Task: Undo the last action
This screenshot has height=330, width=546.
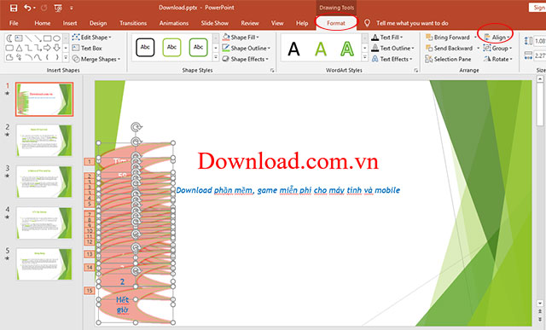Action: coord(27,8)
